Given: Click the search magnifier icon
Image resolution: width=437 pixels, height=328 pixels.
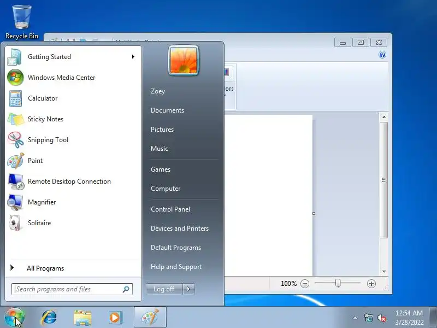Looking at the screenshot, I should (126, 289).
